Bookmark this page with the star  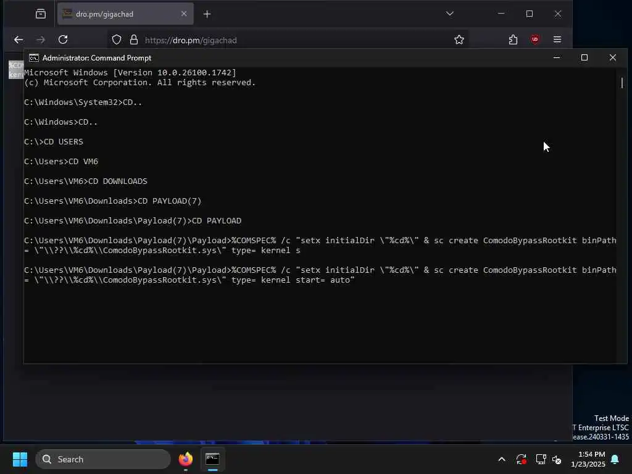point(459,39)
